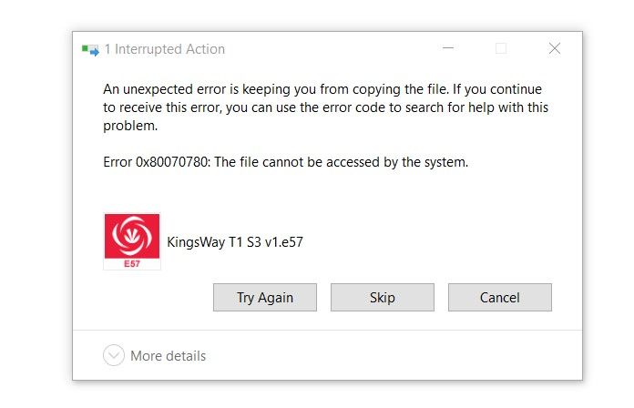Click the red E57 file icon
The height and width of the screenshot is (408, 634).
click(133, 241)
